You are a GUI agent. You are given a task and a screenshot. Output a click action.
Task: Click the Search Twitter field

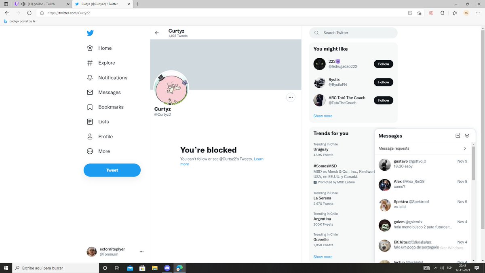[x=353, y=33]
